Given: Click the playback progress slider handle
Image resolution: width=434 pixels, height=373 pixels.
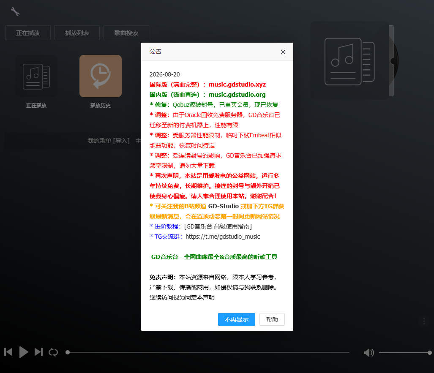Looking at the screenshot, I should point(68,352).
